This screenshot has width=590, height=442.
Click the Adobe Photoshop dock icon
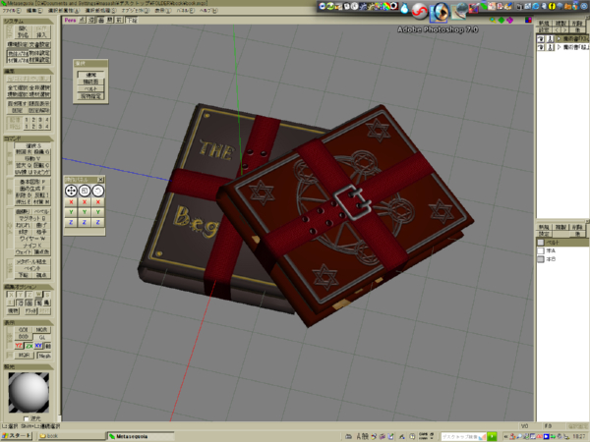point(442,12)
